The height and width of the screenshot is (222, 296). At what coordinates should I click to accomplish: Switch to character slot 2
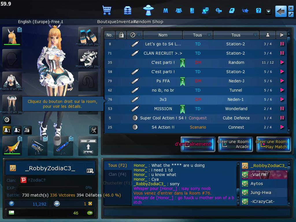(x=17, y=130)
